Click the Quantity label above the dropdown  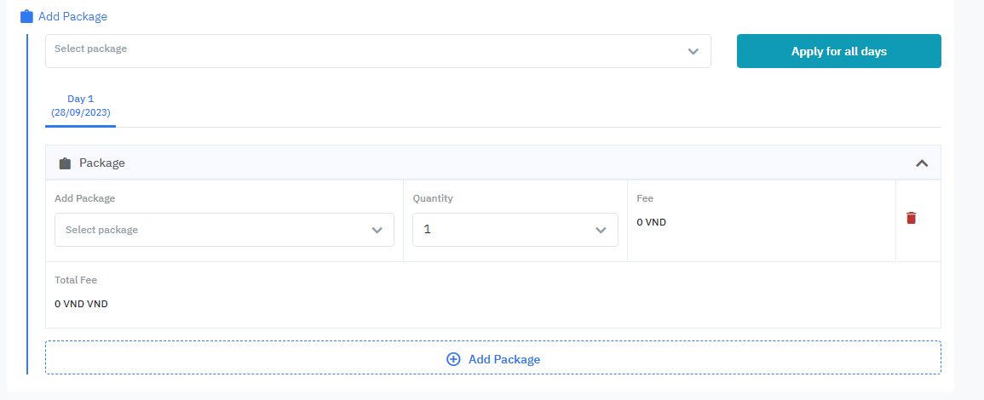433,198
